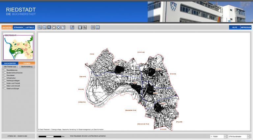Image resolution: width=253 pixels, height=140 pixels.
Task: Click the coordinate readout 475658.391
Action: (17, 136)
